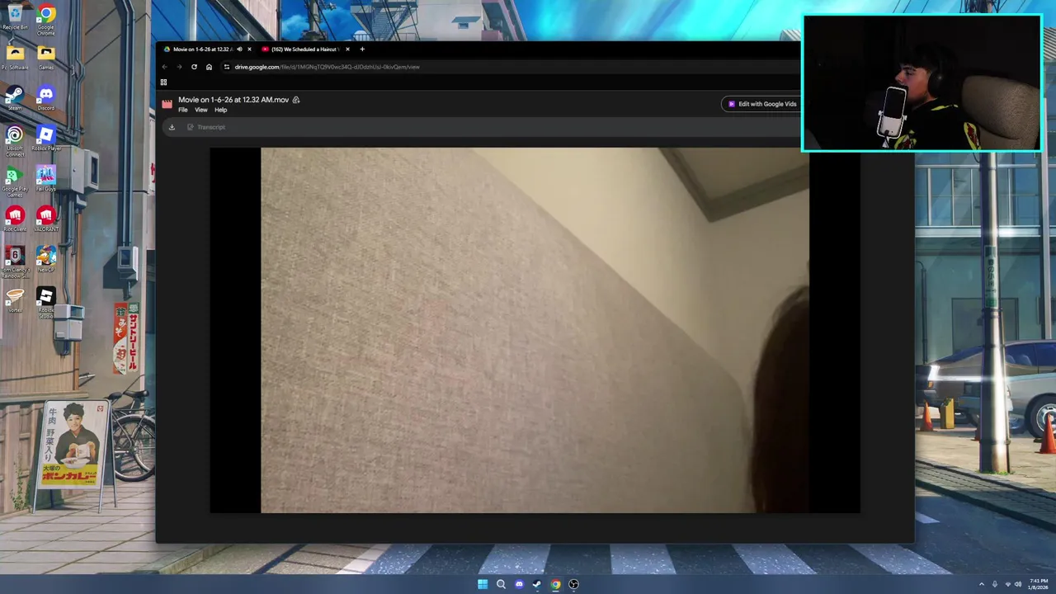This screenshot has height=594, width=1056.
Task: Open the clock showing 7:41 PM
Action: (x=1039, y=584)
